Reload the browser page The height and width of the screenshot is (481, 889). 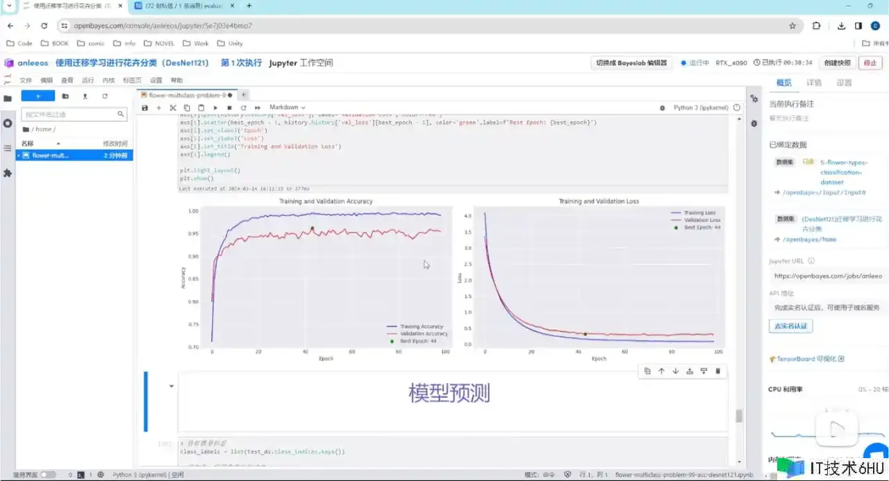tap(44, 26)
